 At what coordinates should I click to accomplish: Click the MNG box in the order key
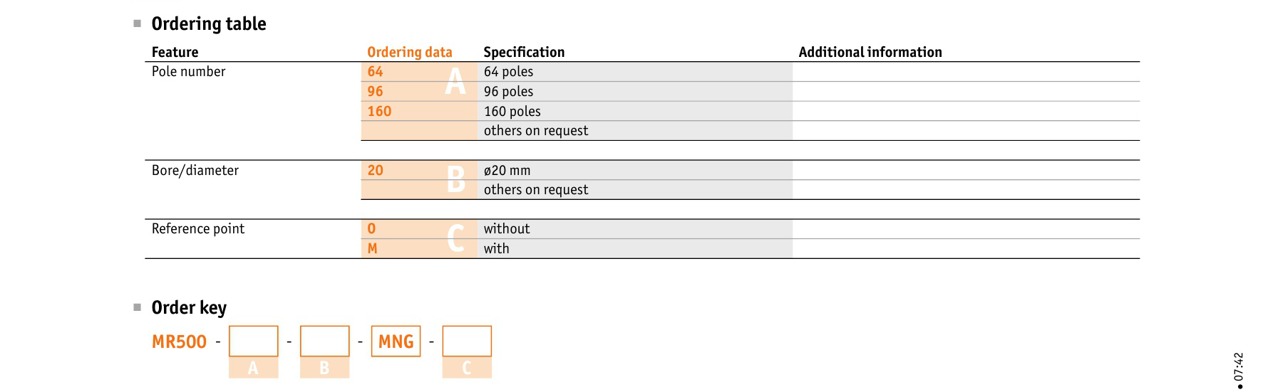click(x=396, y=341)
